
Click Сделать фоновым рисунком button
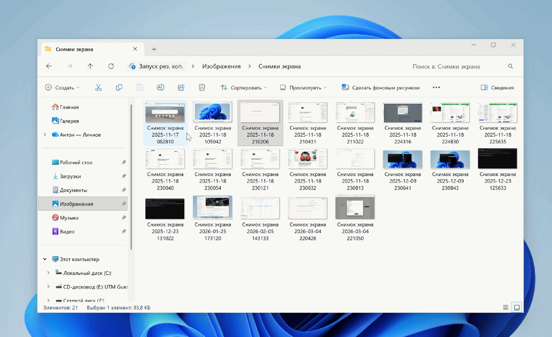tap(381, 88)
